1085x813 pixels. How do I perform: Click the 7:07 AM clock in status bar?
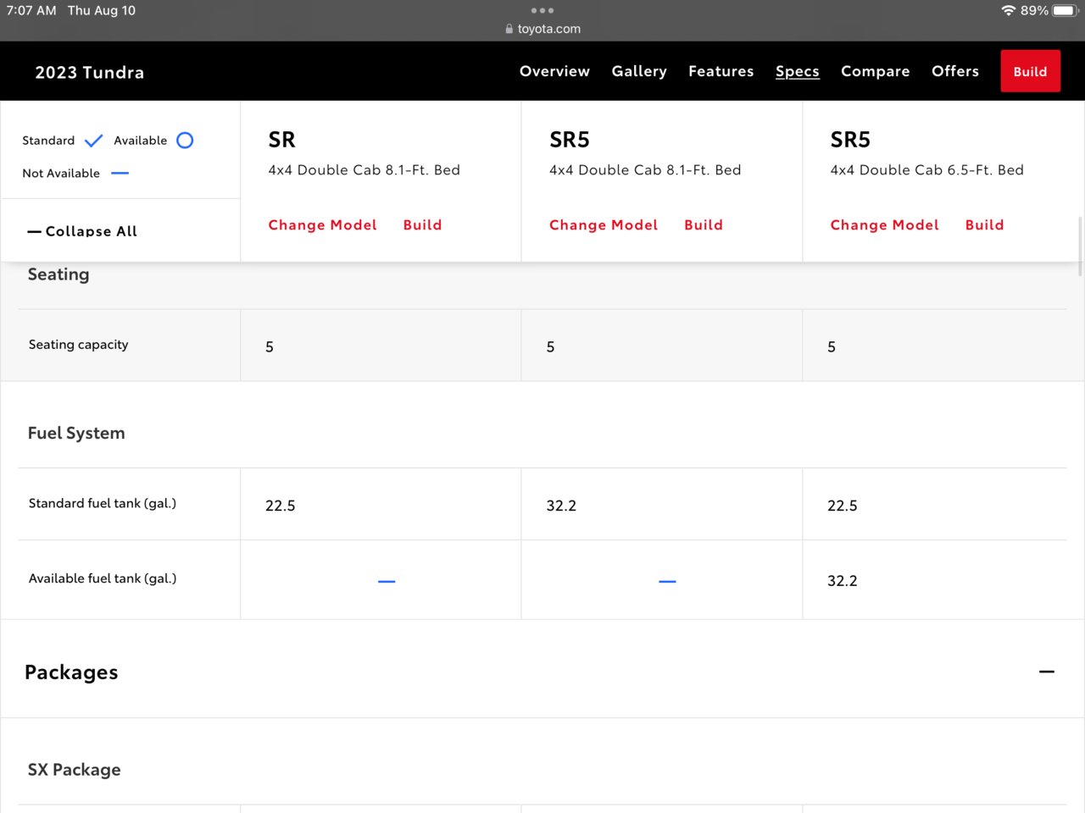click(x=31, y=10)
